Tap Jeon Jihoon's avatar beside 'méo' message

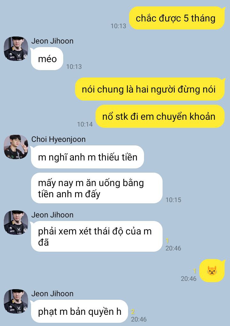coord(16,49)
